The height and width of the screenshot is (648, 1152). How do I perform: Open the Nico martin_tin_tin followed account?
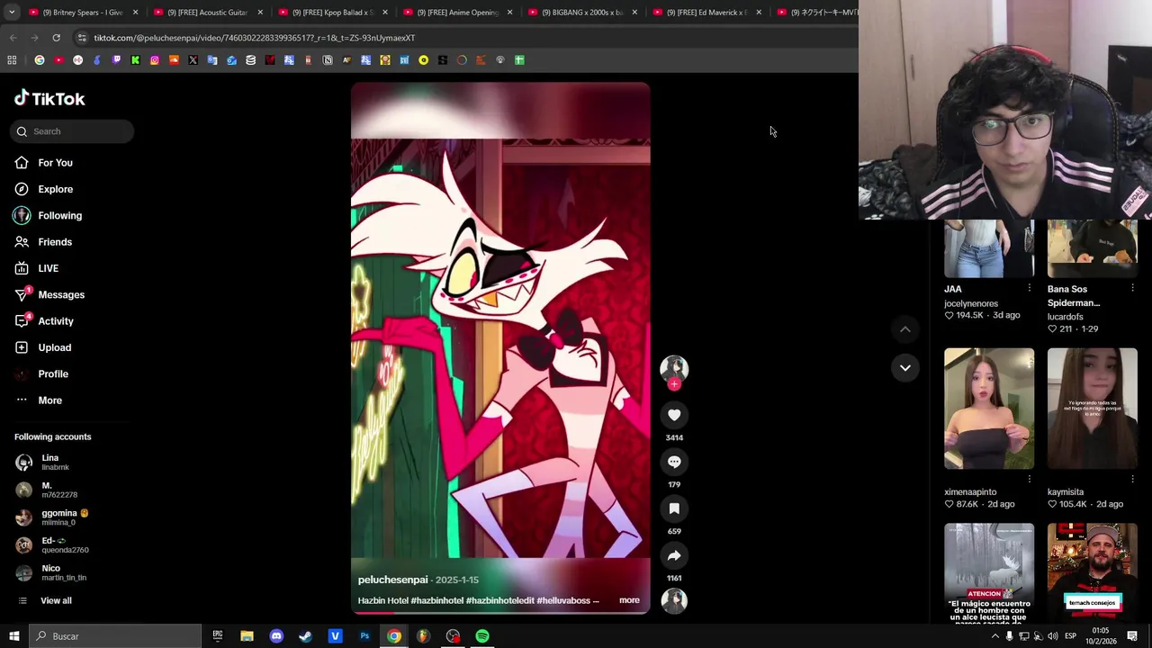click(51, 572)
